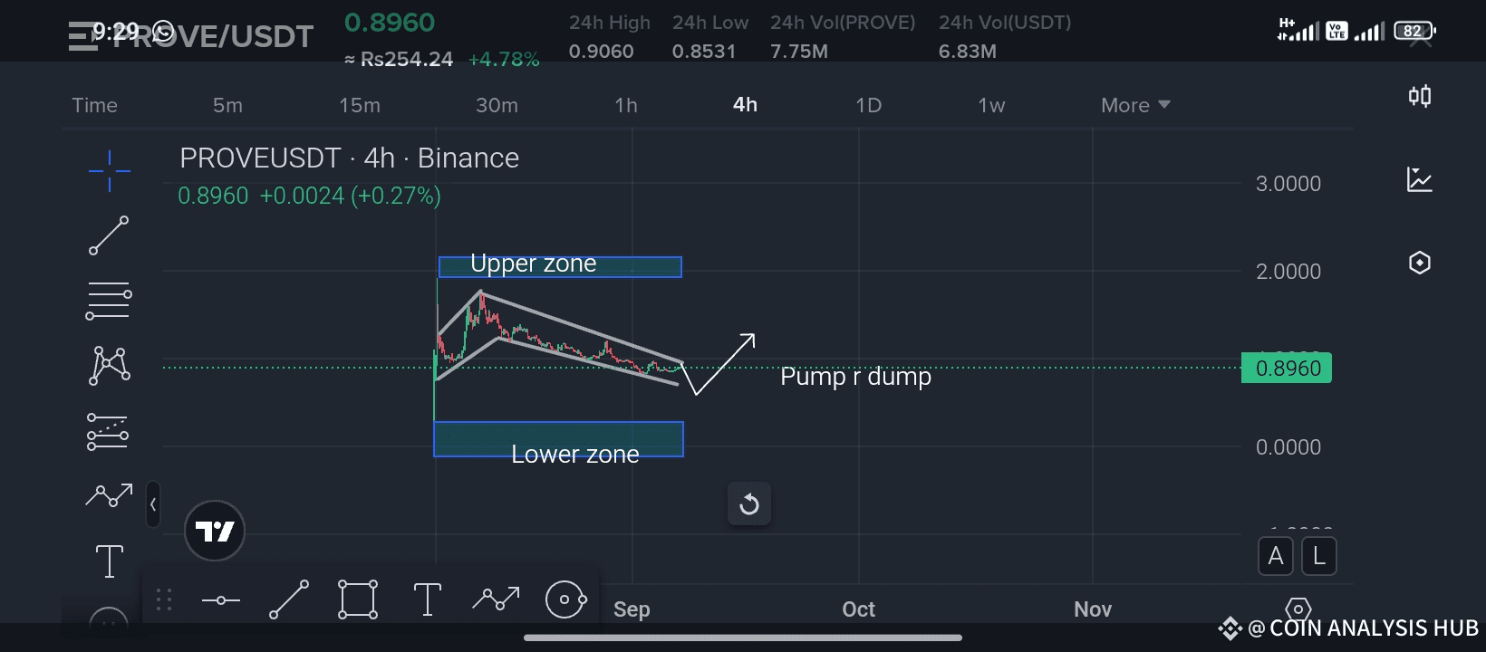Viewport: 1486px width, 652px height.
Task: Open the indicators line chart icon
Action: tap(1420, 179)
